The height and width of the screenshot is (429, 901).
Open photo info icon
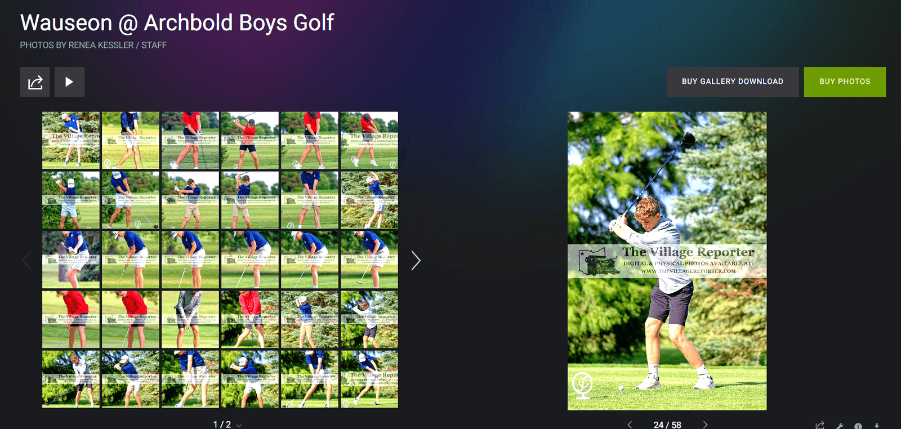click(x=858, y=426)
